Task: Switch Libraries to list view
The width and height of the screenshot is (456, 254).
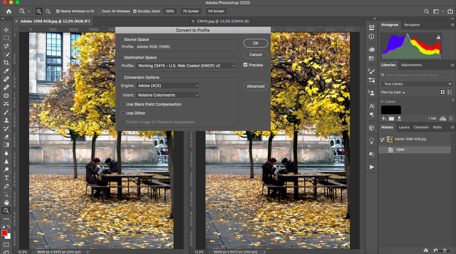Action: tap(450, 92)
